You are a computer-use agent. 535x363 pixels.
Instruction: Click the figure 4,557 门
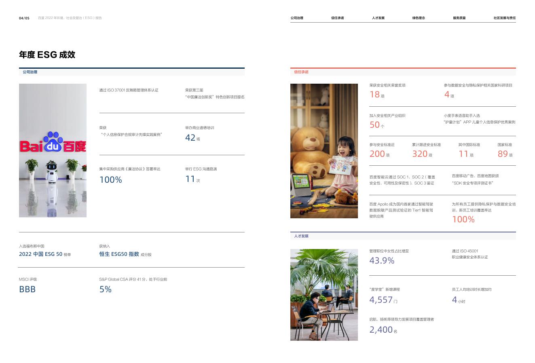(383, 300)
